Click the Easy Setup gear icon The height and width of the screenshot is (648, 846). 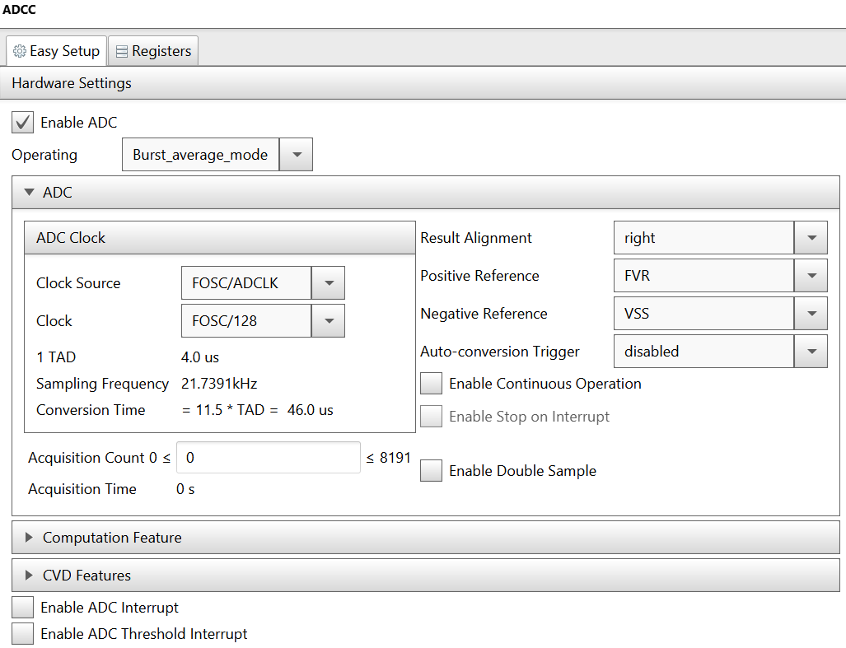(x=20, y=51)
